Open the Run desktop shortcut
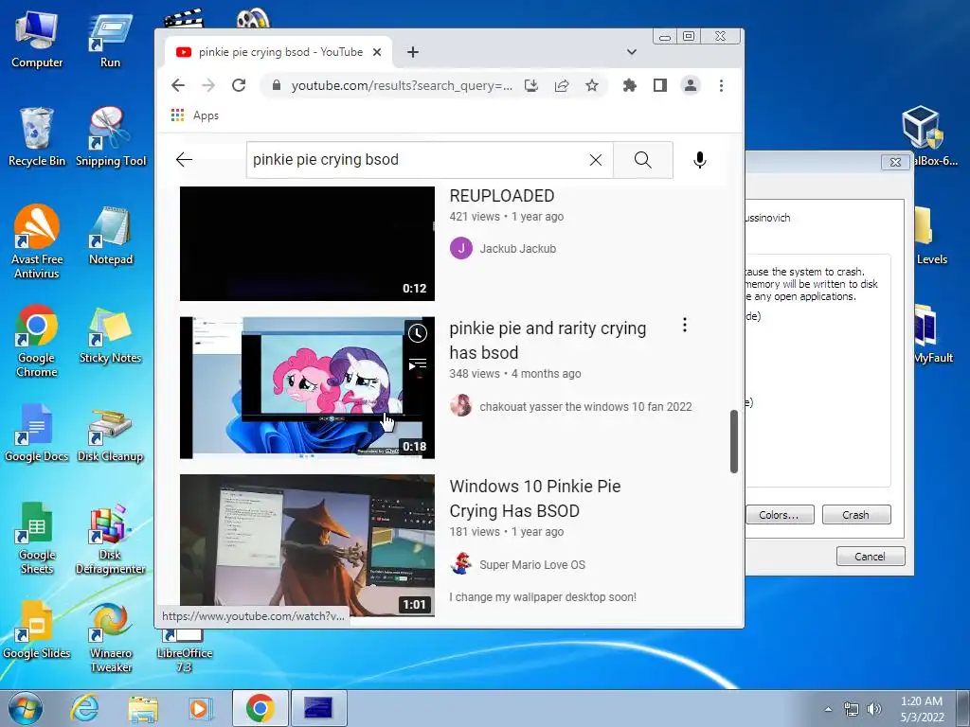The width and height of the screenshot is (970, 727). pos(110,40)
